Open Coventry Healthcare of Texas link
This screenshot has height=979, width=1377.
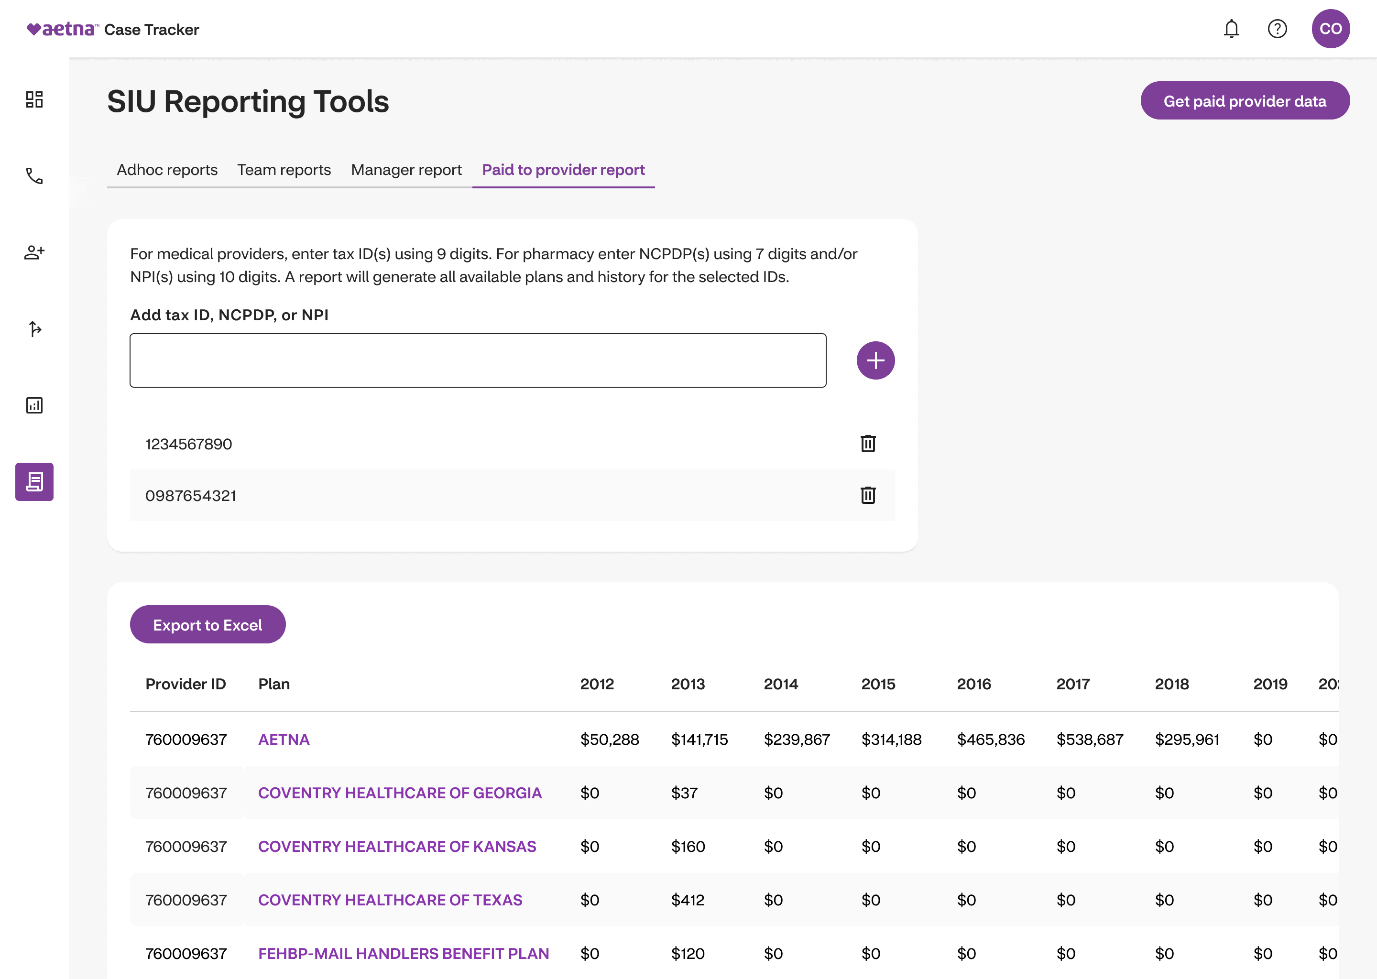[x=390, y=900]
